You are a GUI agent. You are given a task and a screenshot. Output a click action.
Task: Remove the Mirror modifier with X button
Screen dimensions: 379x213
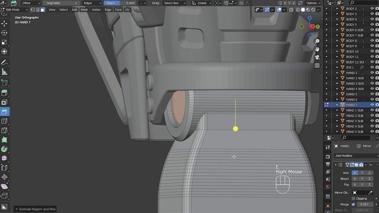[x=371, y=165]
